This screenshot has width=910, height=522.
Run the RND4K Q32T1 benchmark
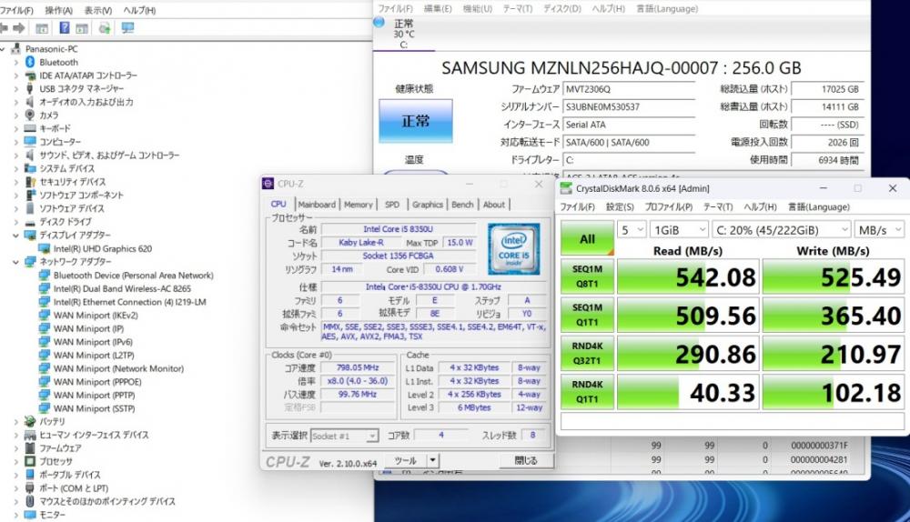(x=587, y=353)
